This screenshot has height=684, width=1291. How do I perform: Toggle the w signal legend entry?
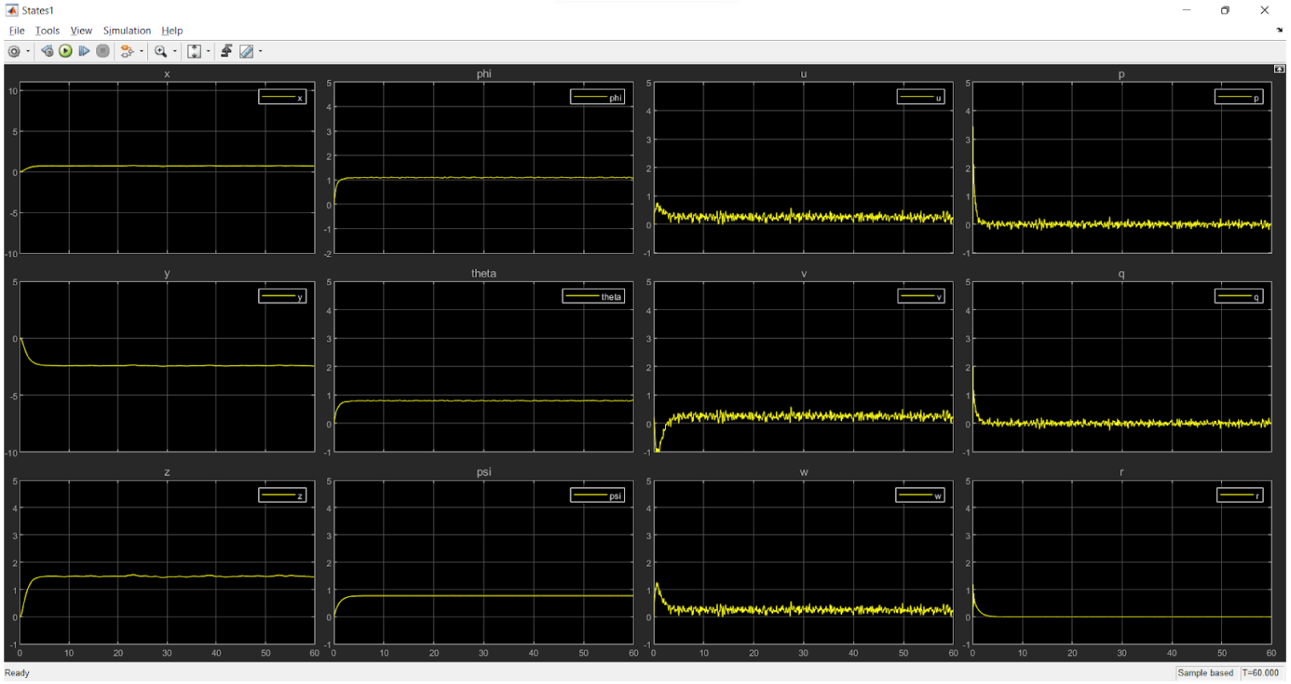click(920, 495)
